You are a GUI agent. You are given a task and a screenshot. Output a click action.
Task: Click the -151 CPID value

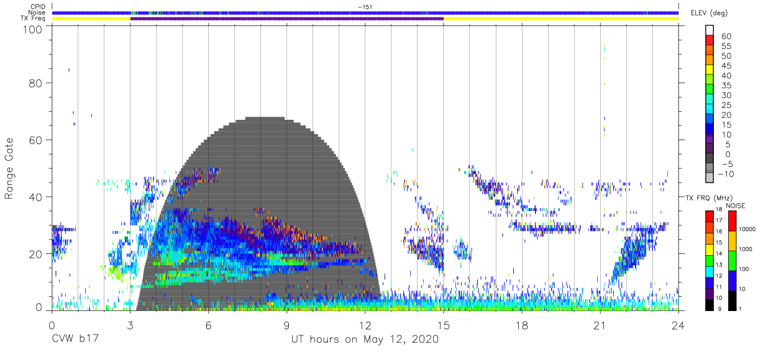tap(365, 6)
